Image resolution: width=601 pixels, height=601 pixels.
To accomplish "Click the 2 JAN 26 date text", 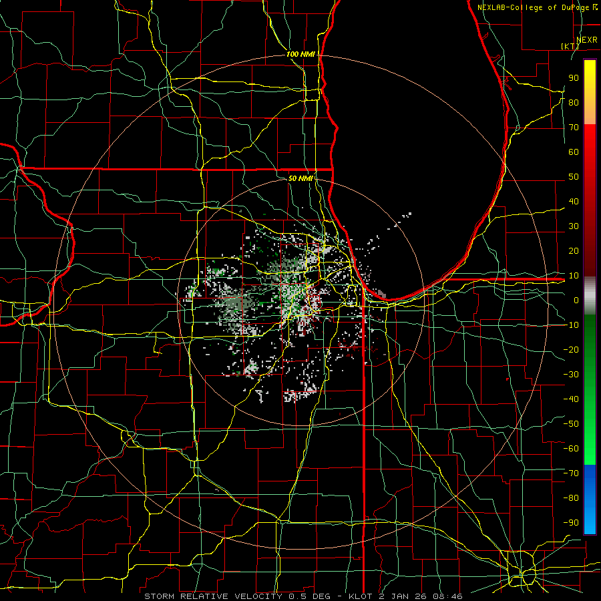I will coord(403,596).
